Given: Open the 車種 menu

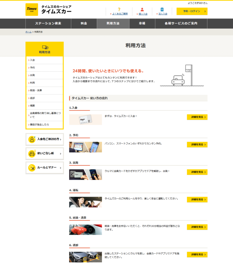Looking at the screenshot, I should [x=142, y=23].
